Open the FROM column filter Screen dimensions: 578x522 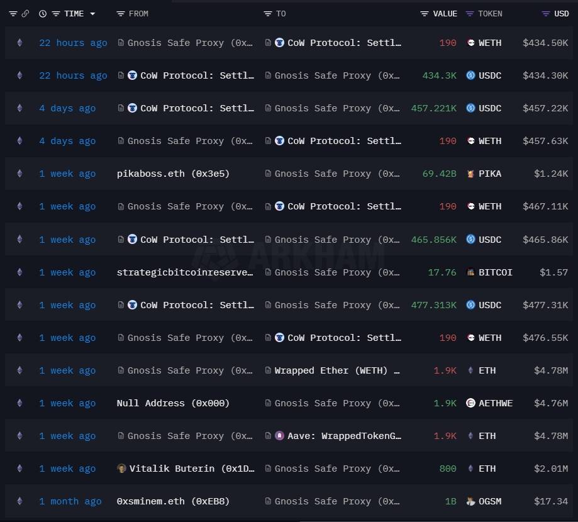(x=121, y=14)
